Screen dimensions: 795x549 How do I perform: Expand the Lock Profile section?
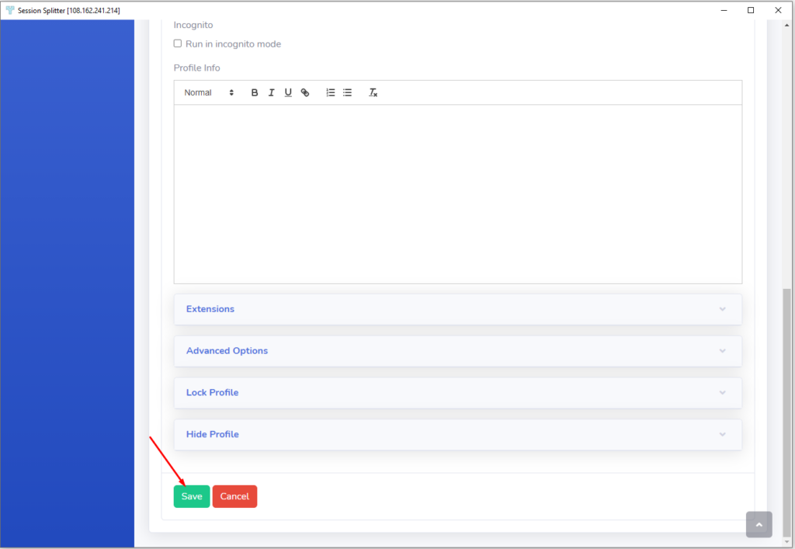point(458,393)
